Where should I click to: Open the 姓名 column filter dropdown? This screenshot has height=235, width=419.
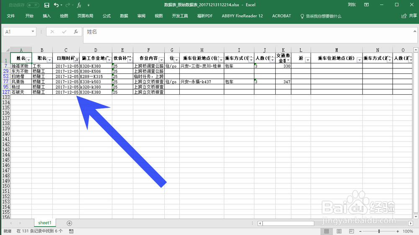[x=28, y=60]
